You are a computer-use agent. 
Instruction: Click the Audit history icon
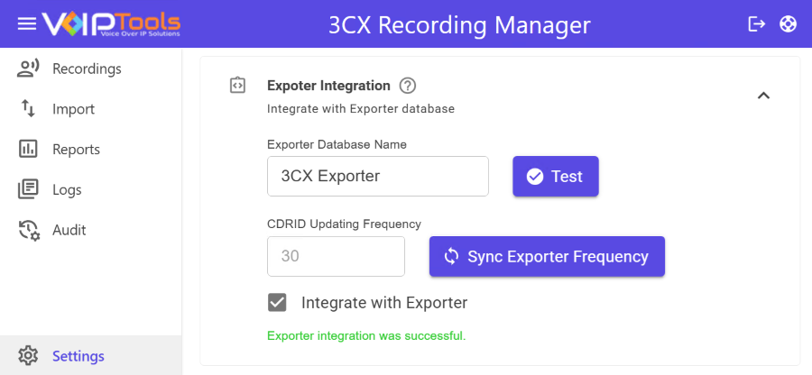[x=28, y=230]
